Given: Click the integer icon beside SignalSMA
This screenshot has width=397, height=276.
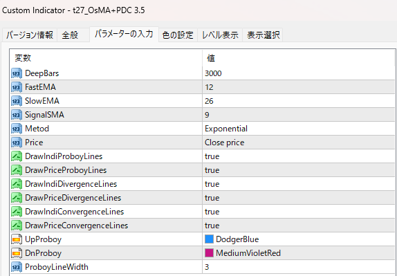Looking at the screenshot, I should 17,115.
